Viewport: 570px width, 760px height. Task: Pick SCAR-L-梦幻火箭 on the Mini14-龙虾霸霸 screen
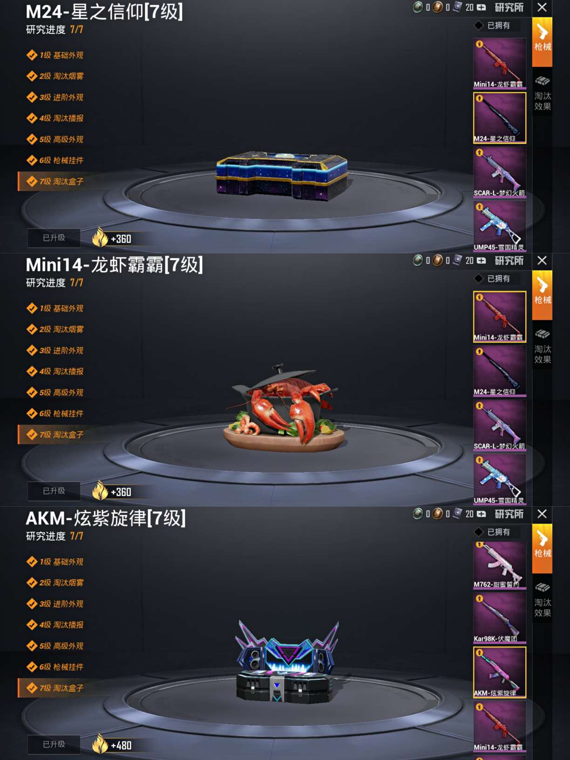click(500, 425)
